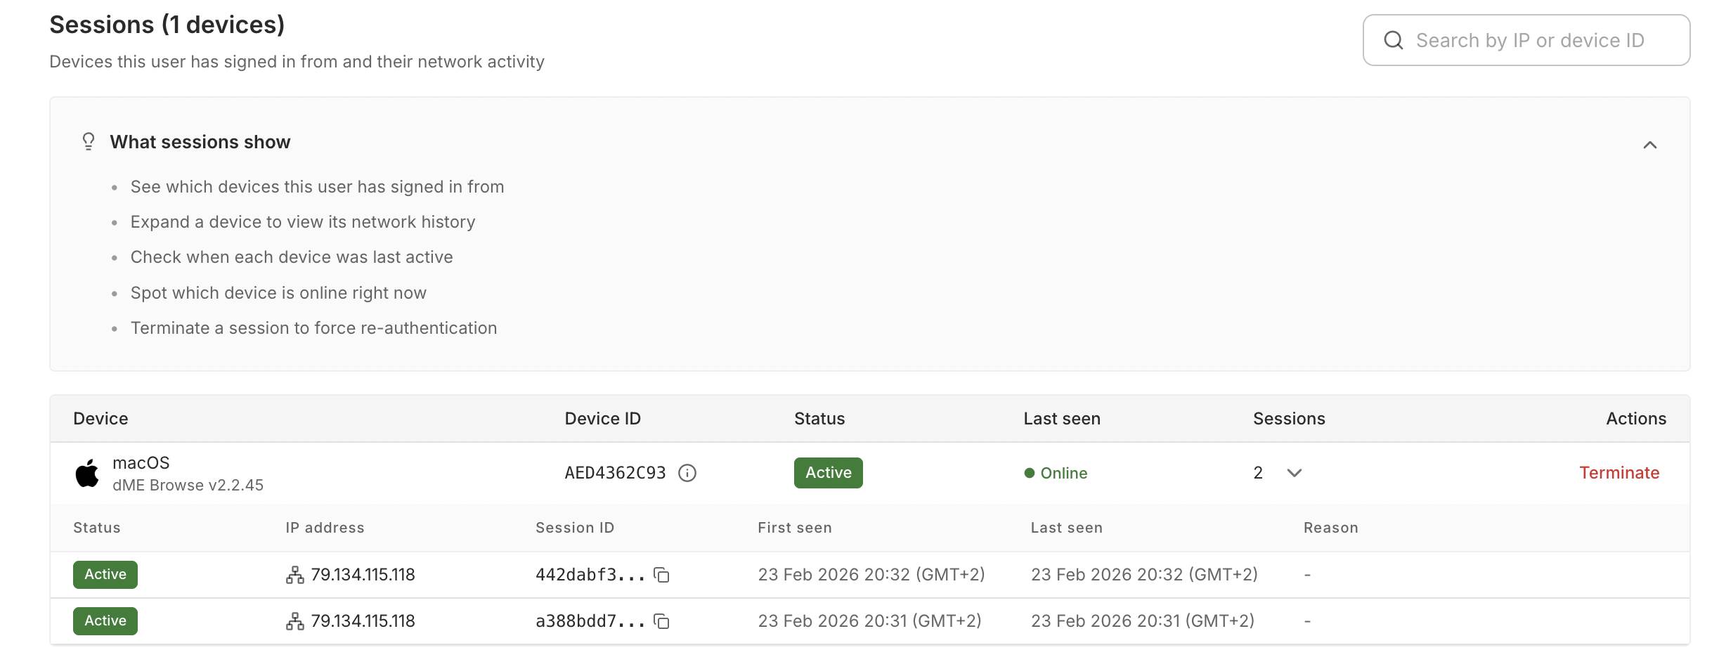The height and width of the screenshot is (669, 1719).
Task: Terminate the macOS device session
Action: pos(1619,473)
